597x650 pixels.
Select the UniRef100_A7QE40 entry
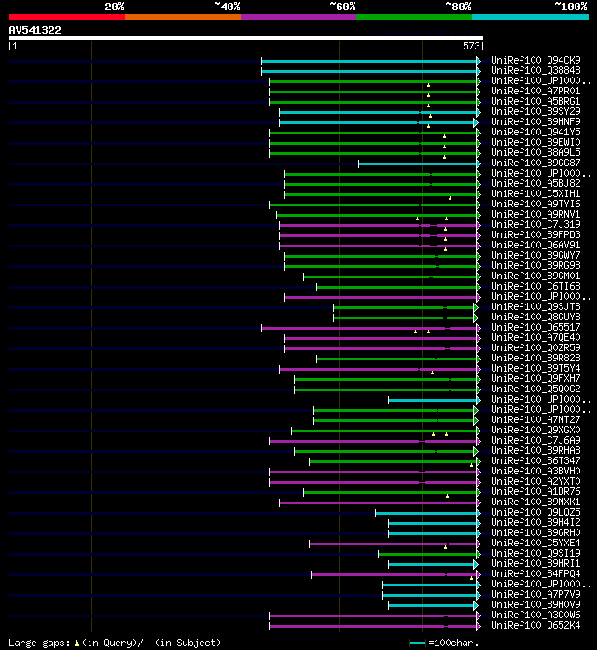click(x=535, y=337)
